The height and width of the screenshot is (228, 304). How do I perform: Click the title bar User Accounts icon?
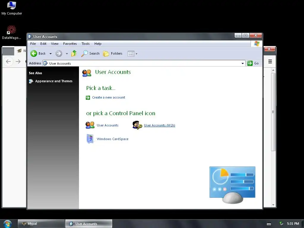coord(30,37)
